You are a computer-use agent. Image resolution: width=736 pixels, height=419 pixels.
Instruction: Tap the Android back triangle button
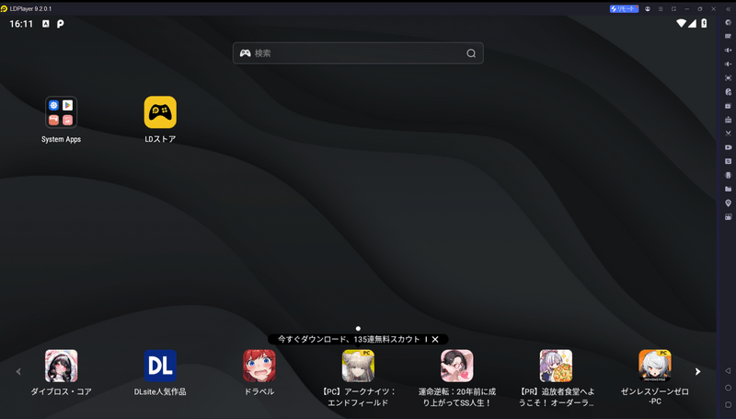click(x=728, y=371)
